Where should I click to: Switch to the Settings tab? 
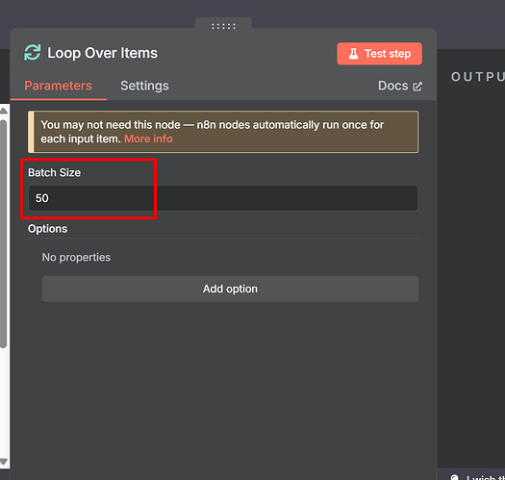point(144,86)
